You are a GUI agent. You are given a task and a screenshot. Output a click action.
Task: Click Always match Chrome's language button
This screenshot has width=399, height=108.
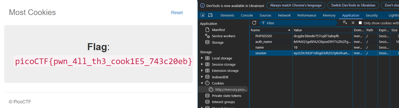(296, 5)
